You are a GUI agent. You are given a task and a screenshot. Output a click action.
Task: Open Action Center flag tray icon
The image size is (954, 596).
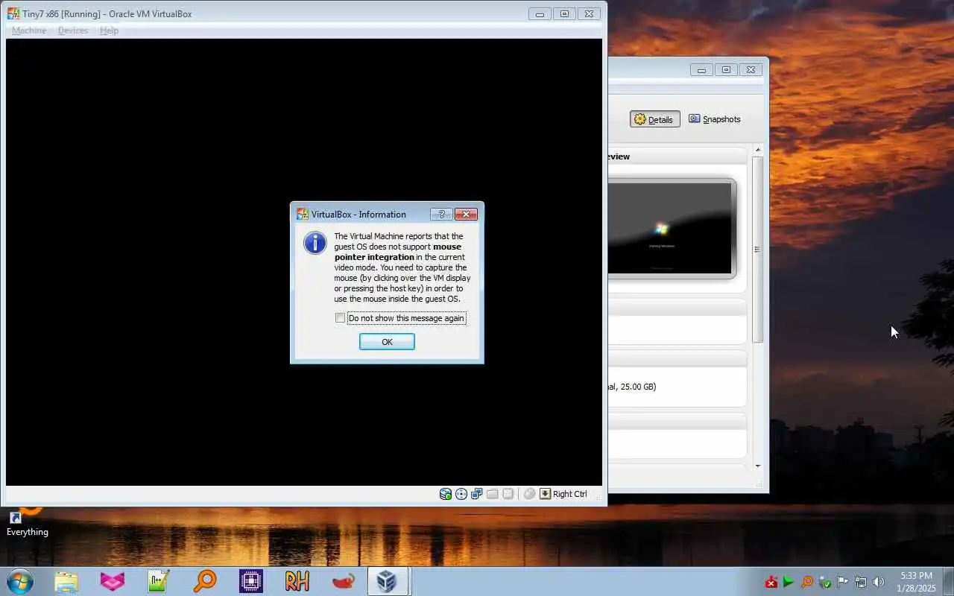click(842, 582)
